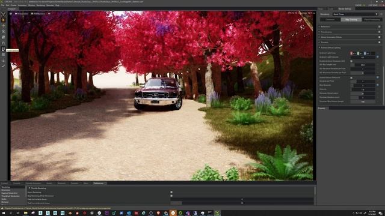Click the small icon right of Renderer dropdown
Screen dimensions: 385x216
[x=381, y=14]
